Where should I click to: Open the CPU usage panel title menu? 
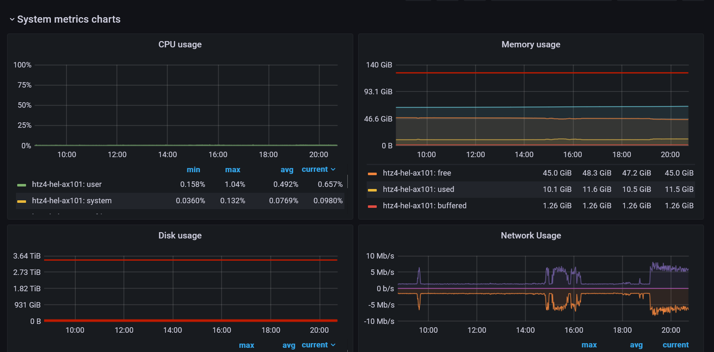(x=180, y=44)
